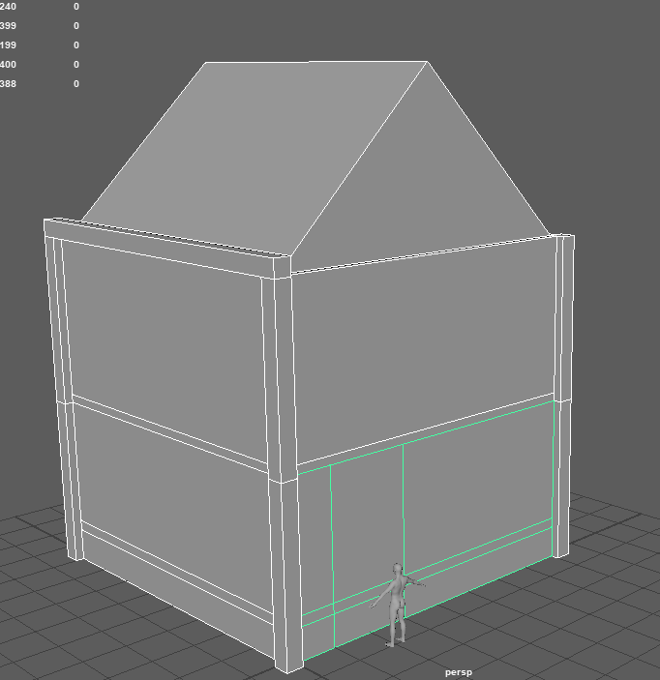Click the zero beside value 388
Screen dimensions: 660x680
tap(76, 84)
